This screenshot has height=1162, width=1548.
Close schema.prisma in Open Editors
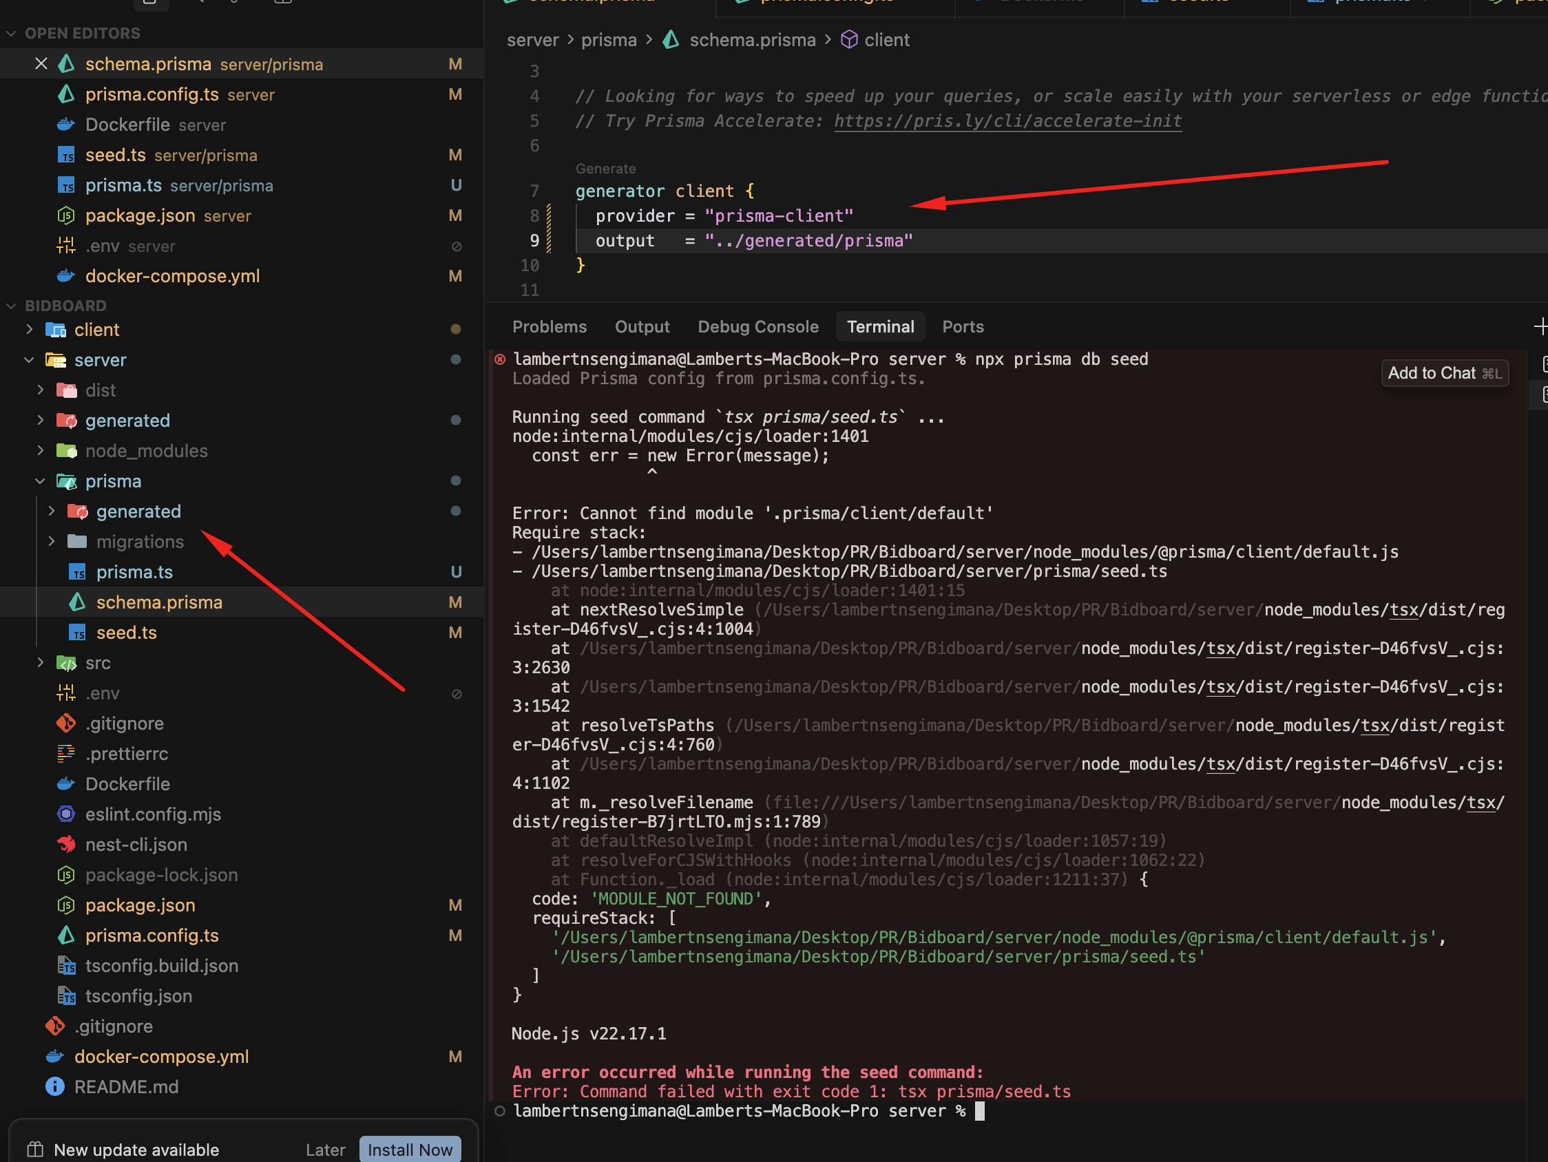41,63
